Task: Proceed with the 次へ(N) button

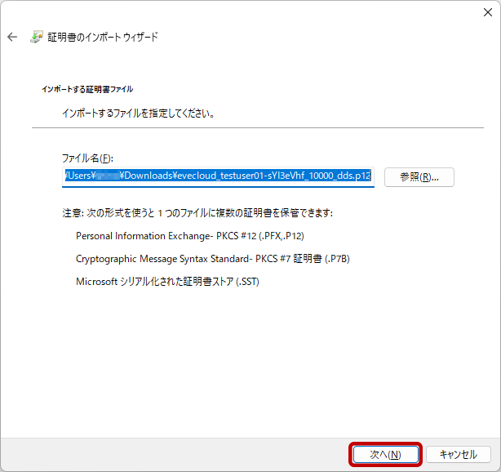Action: click(x=385, y=454)
